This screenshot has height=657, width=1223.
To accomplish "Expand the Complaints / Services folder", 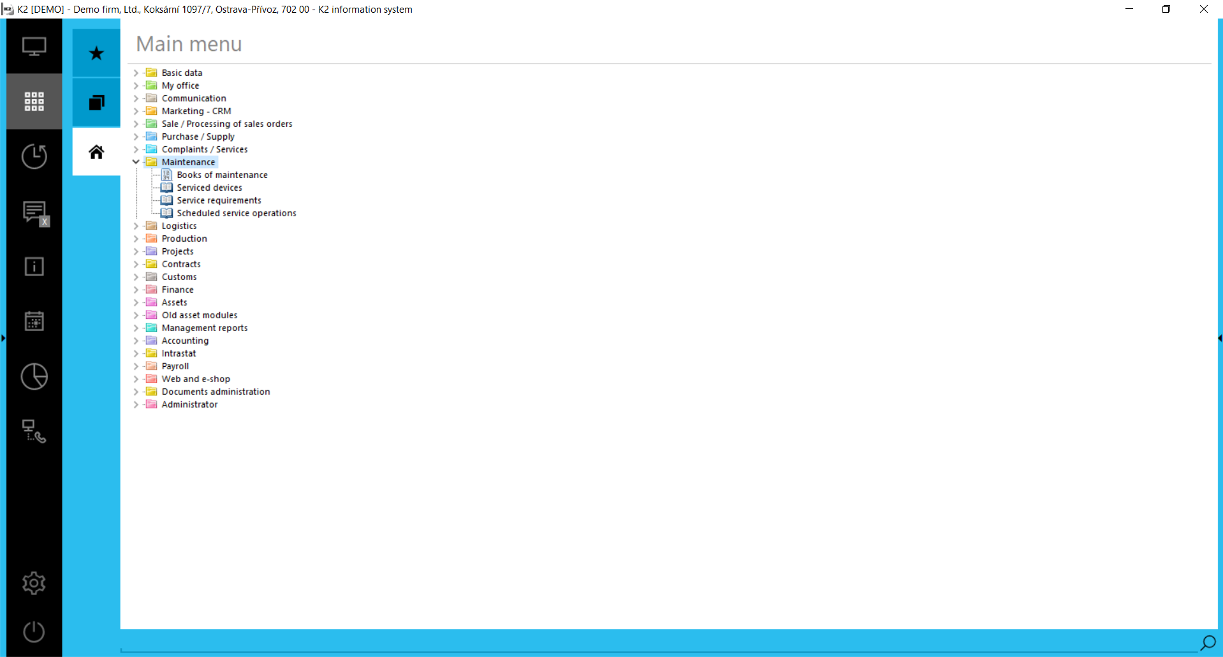I will pyautogui.click(x=136, y=149).
